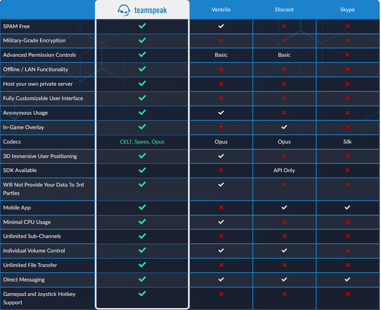Viewport: 381px width, 310px height.
Task: Click 'Host your own private server' label
Action: pyautogui.click(x=38, y=84)
